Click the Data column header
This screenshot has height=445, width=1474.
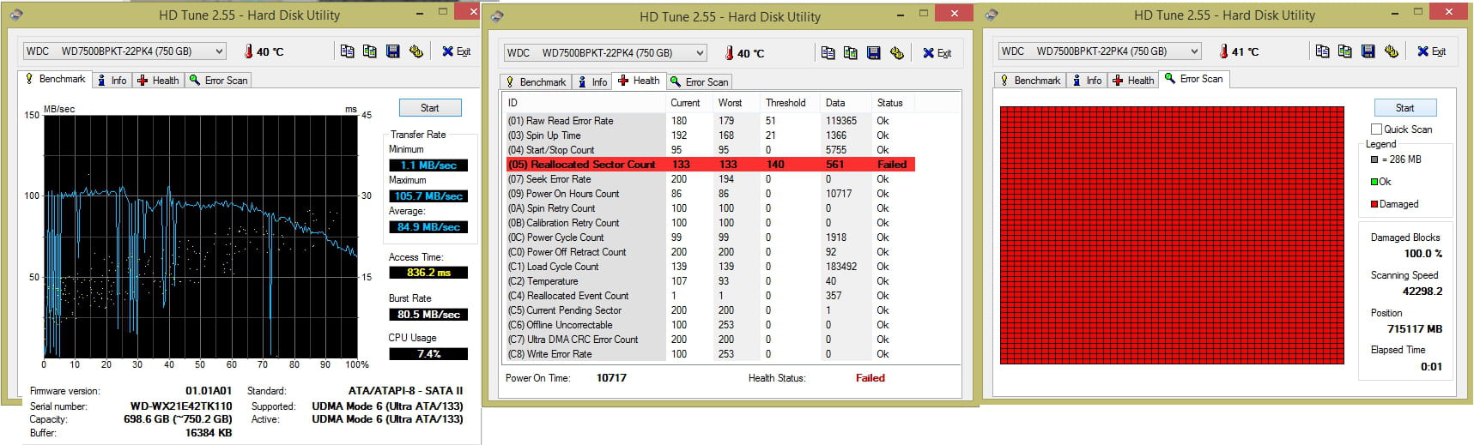[x=846, y=103]
